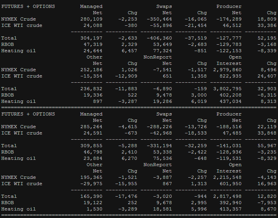278x218 pixels.
Task: Click the NonReport header in first table
Action: click(158, 57)
